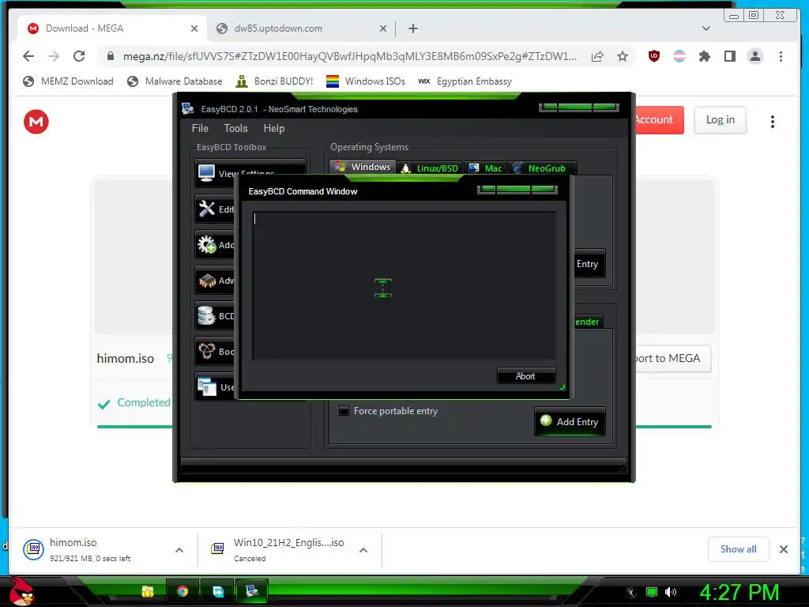Screen dimensions: 809x607
Task: Click the Edit Boot Menu tools icon
Action: pyautogui.click(x=207, y=209)
